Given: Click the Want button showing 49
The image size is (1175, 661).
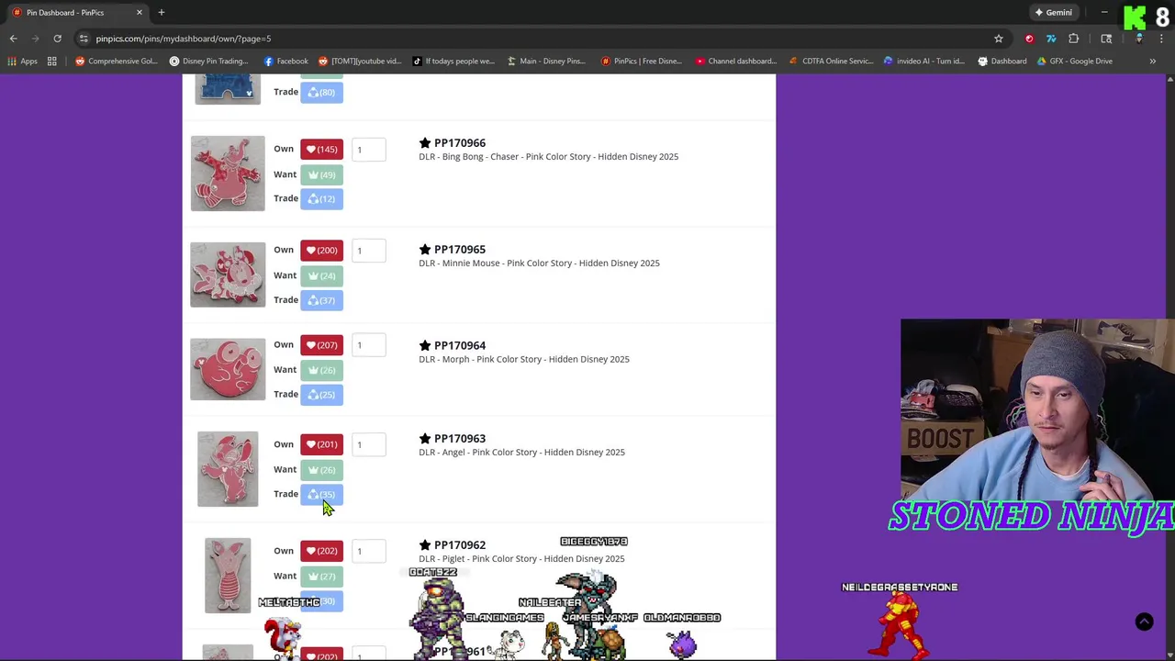Looking at the screenshot, I should pyautogui.click(x=321, y=174).
